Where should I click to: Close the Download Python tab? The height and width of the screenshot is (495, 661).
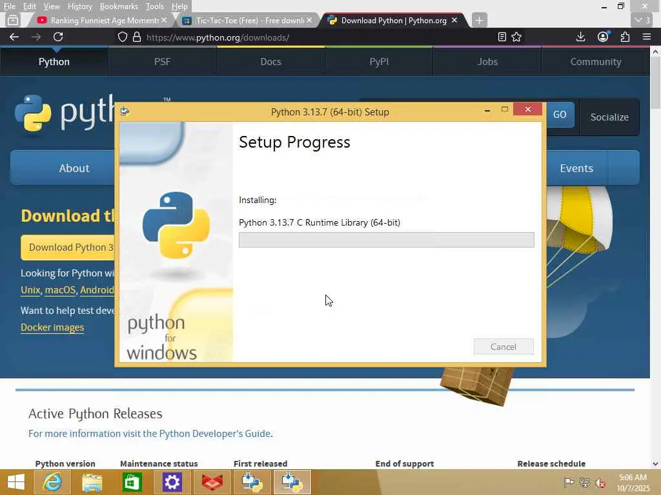(x=454, y=20)
